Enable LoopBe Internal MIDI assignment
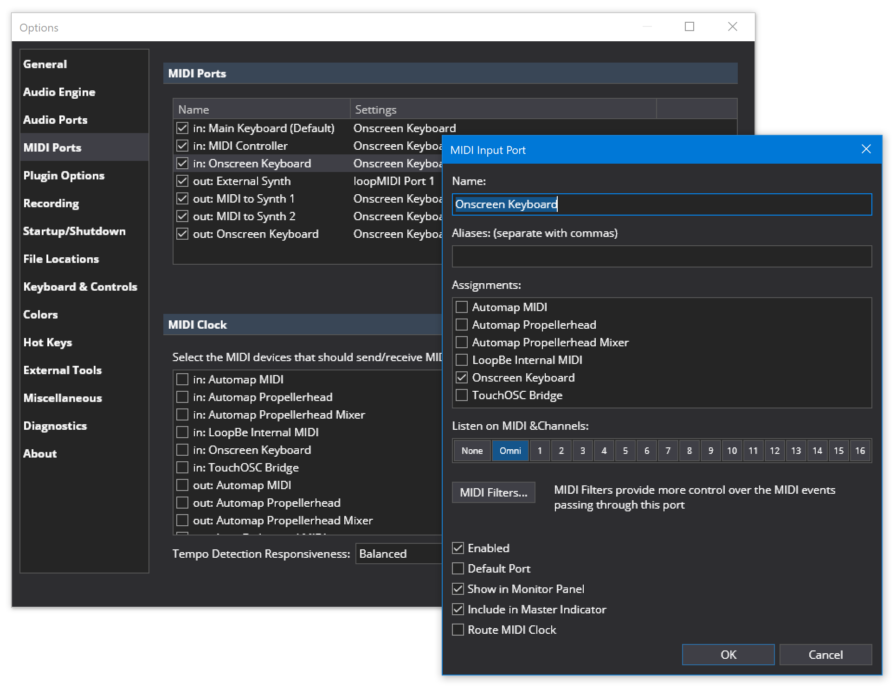The height and width of the screenshot is (688, 896). click(461, 360)
